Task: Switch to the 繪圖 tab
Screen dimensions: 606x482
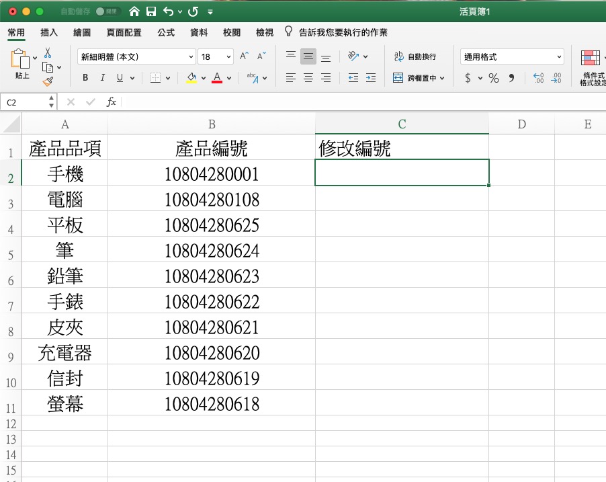Action: [82, 32]
